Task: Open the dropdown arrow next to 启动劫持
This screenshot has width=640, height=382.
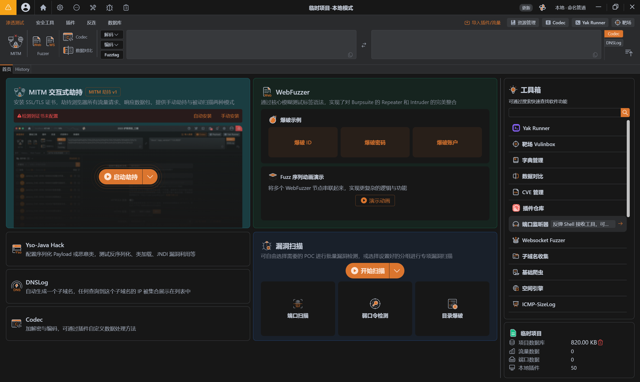Action: [150, 177]
